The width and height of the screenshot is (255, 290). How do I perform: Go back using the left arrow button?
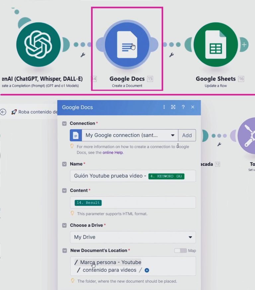click(x=3, y=112)
